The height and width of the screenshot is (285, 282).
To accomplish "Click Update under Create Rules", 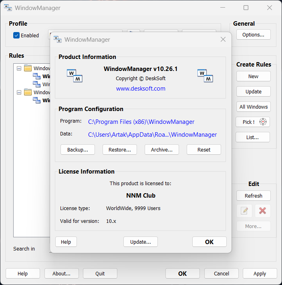I will (253, 91).
